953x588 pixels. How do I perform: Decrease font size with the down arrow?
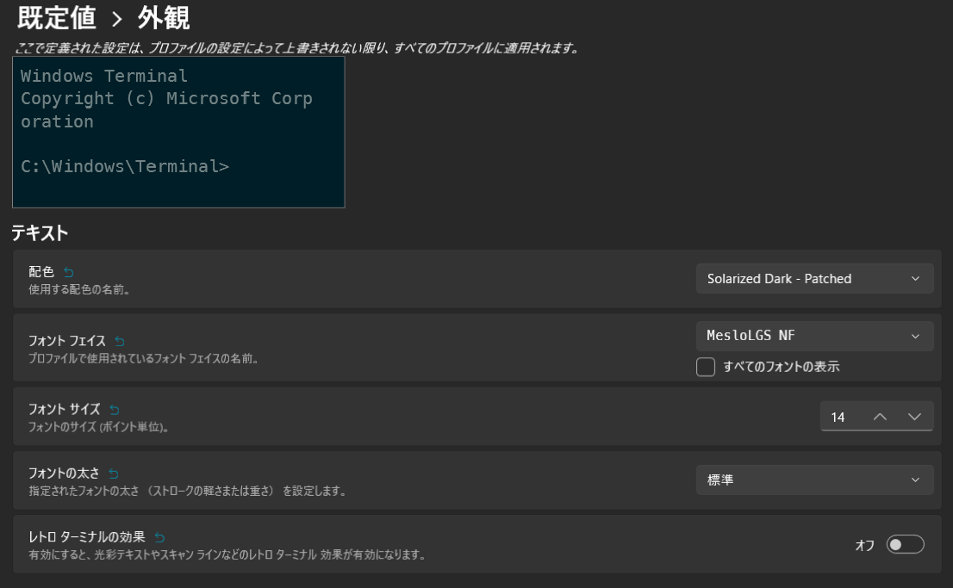click(x=915, y=417)
